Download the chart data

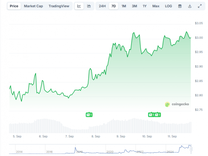190,6
